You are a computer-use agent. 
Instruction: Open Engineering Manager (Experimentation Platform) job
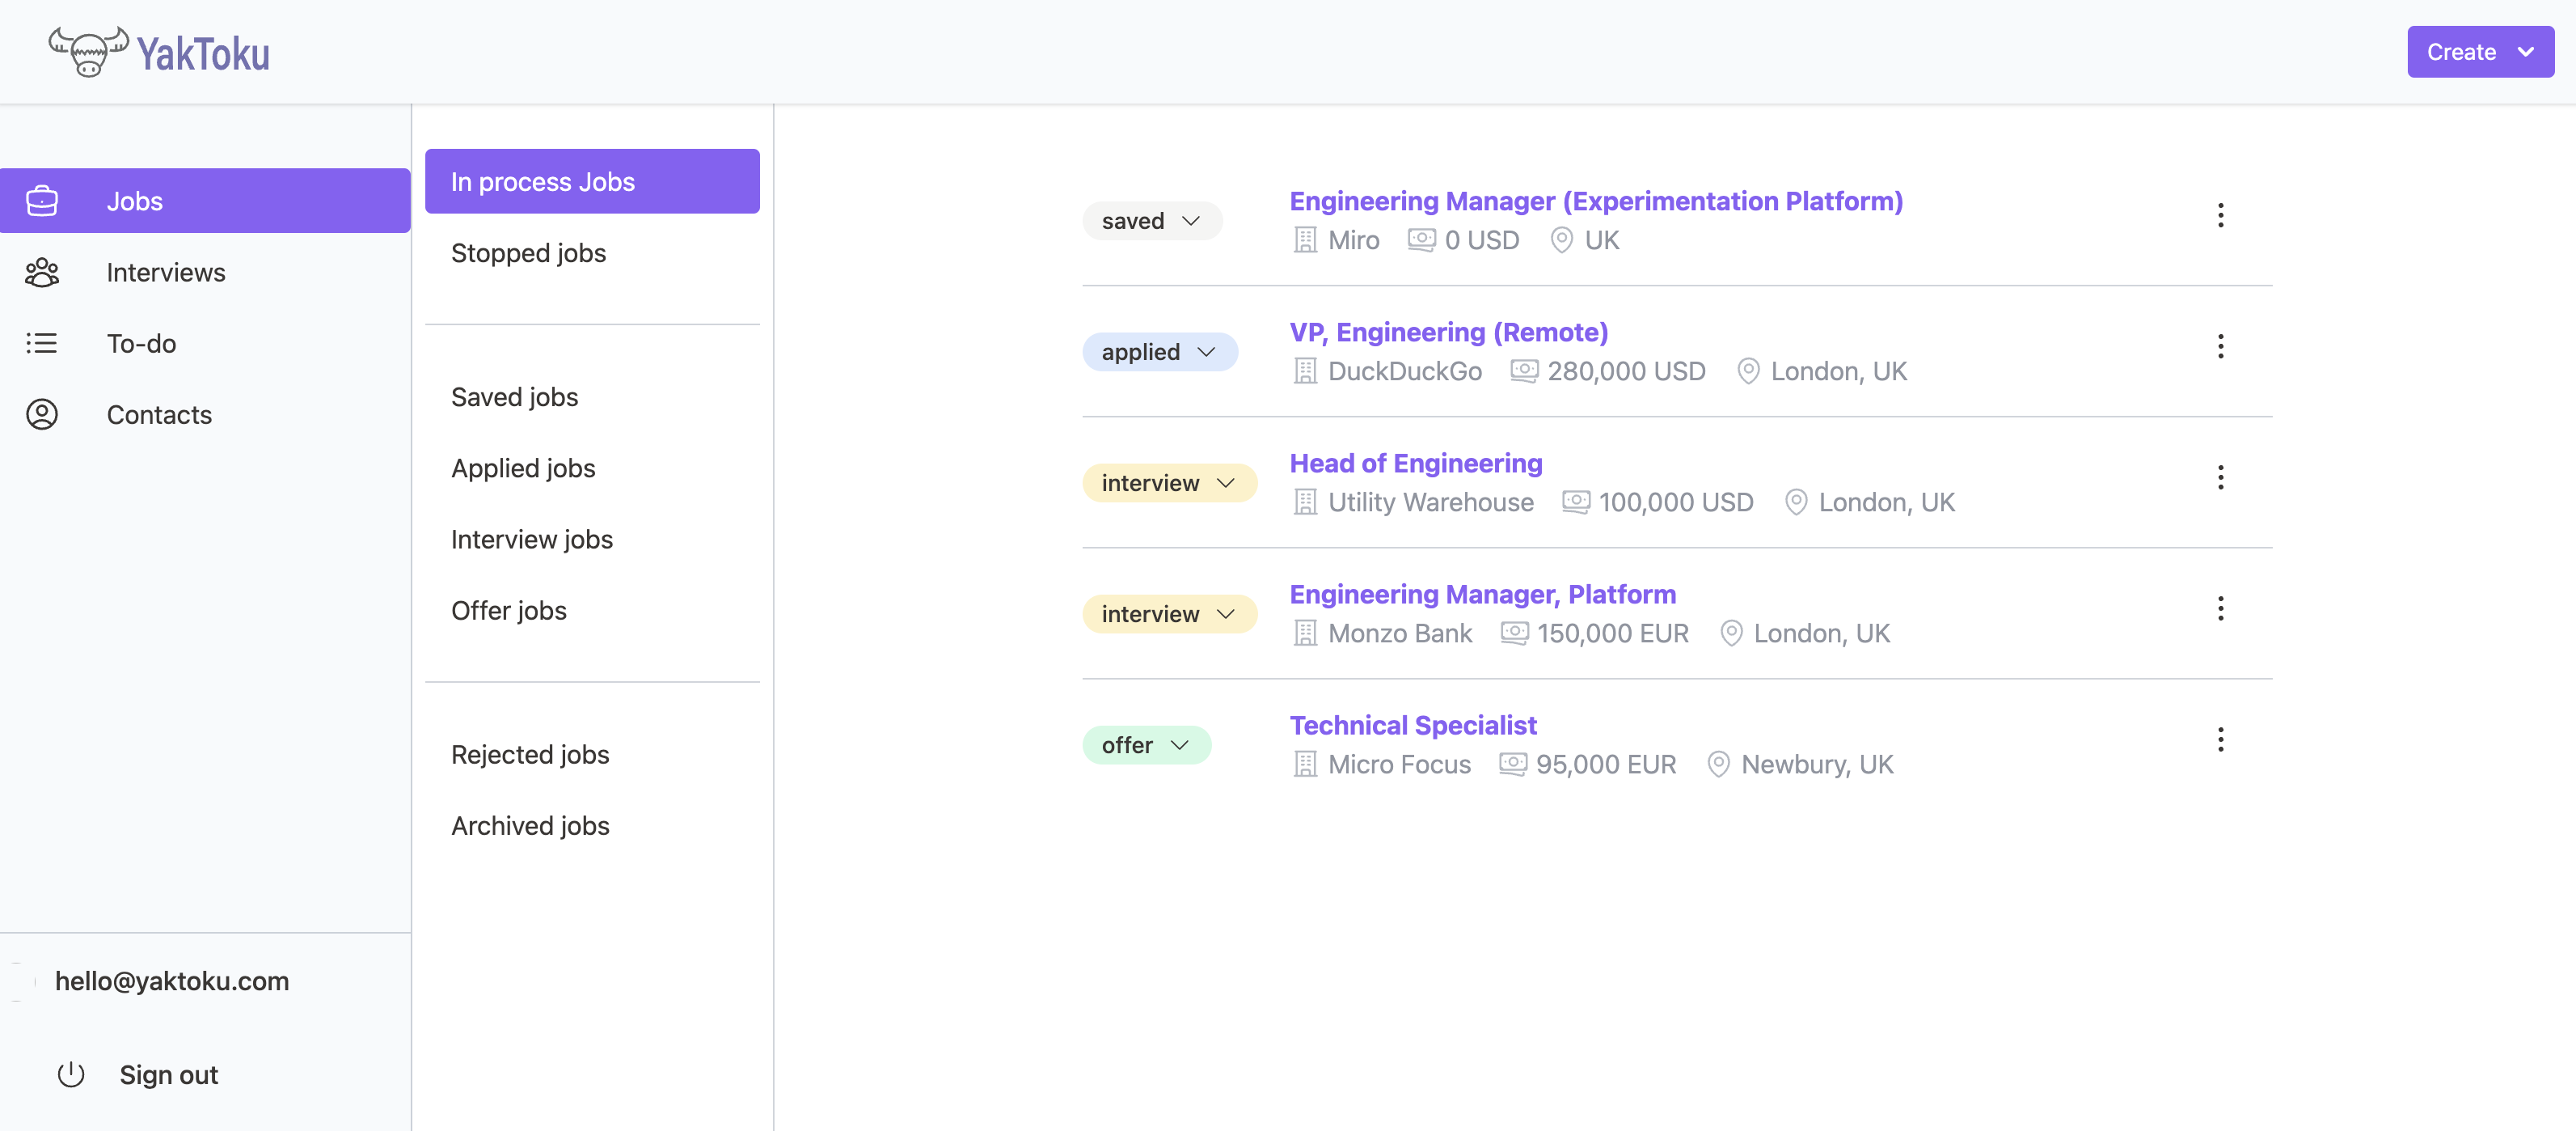point(1596,201)
